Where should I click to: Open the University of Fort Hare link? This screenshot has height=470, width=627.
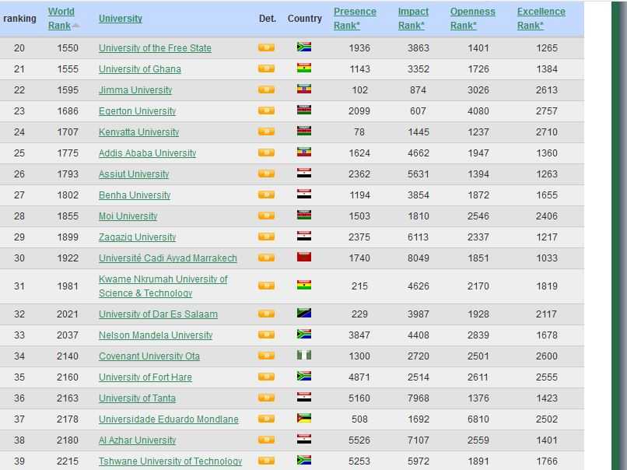[145, 377]
